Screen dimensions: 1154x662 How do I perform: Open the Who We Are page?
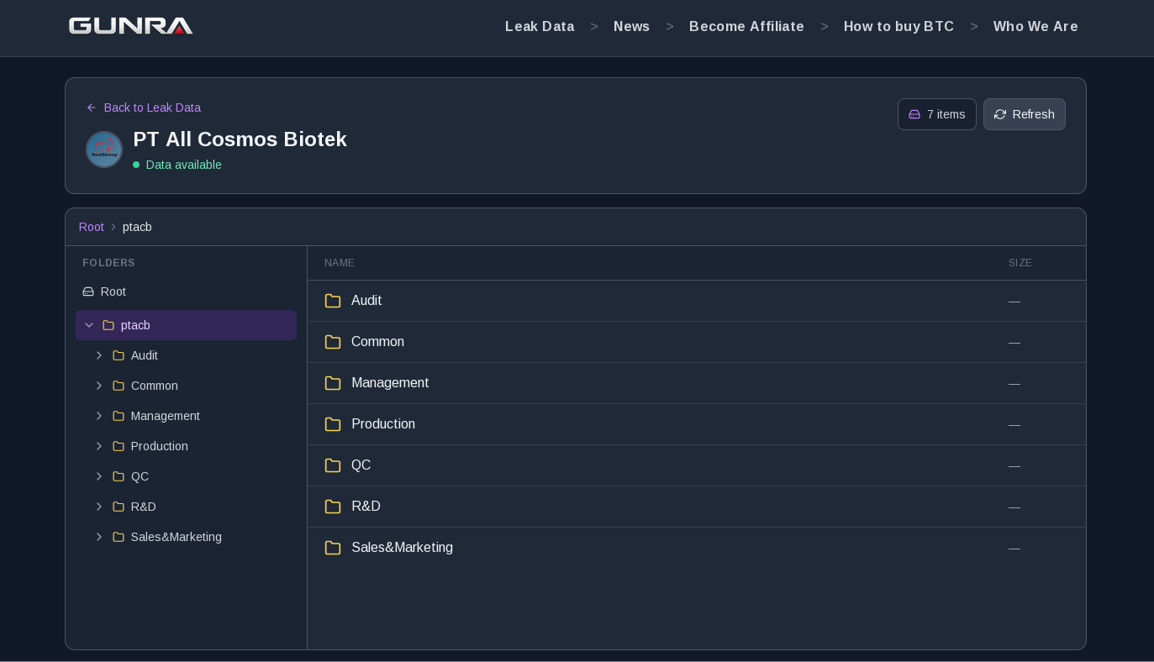(x=1035, y=26)
